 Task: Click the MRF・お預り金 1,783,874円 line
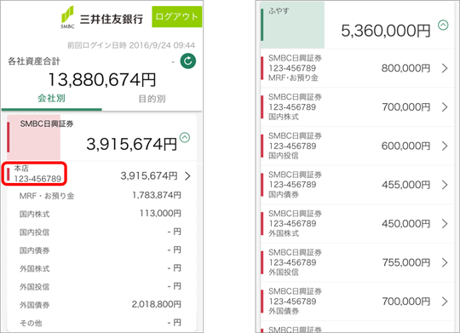[x=101, y=195]
